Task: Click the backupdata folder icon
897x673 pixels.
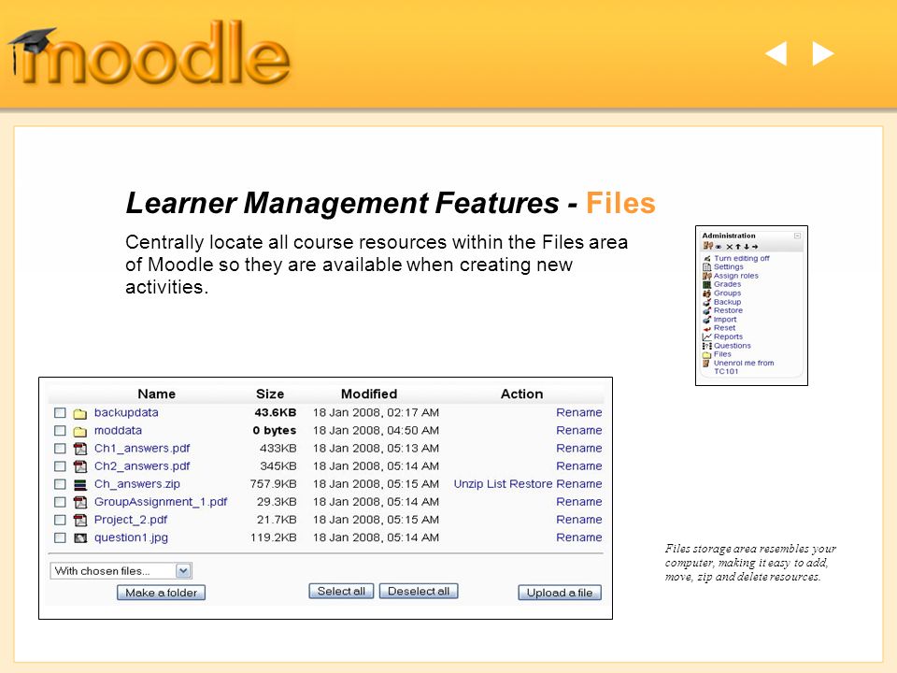Action: [80, 413]
